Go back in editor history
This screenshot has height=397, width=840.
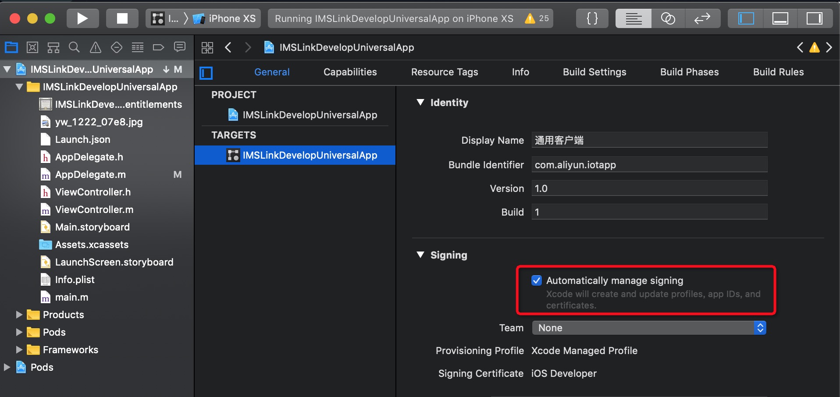[x=228, y=47]
